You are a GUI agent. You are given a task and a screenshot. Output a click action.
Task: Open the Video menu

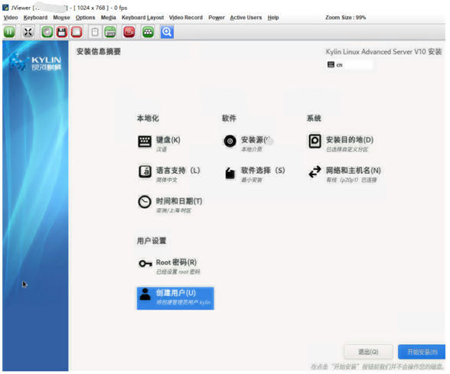[x=11, y=18]
